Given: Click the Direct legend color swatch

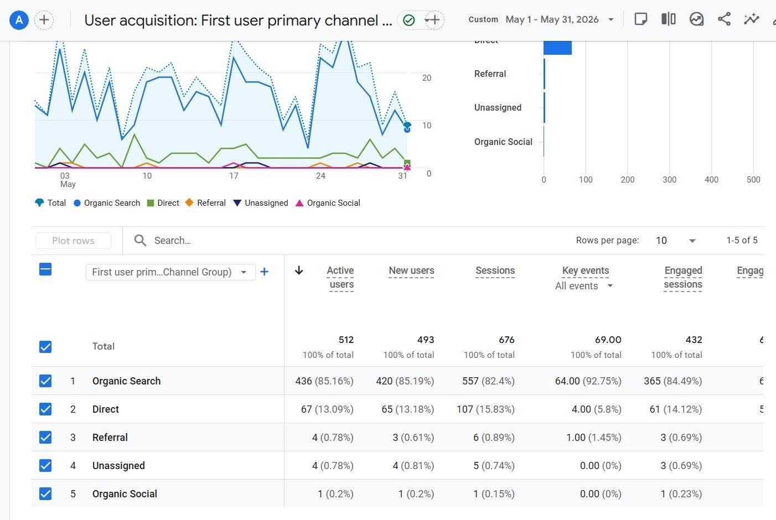Looking at the screenshot, I should coord(151,203).
